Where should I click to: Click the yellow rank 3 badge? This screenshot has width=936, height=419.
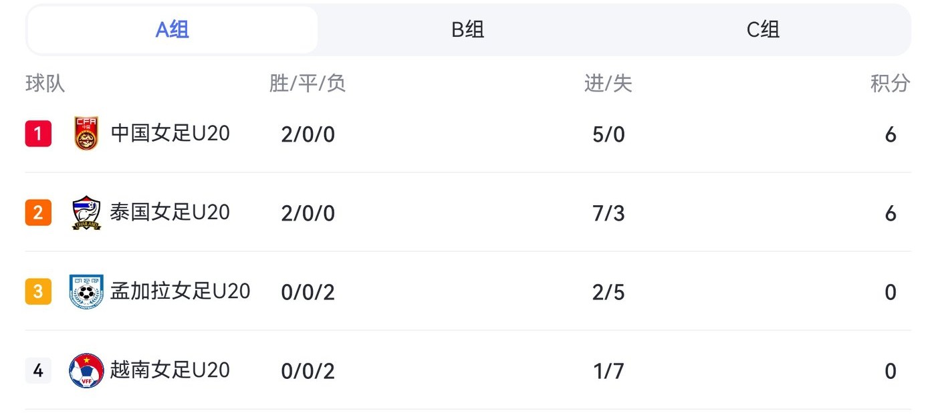[x=38, y=292]
